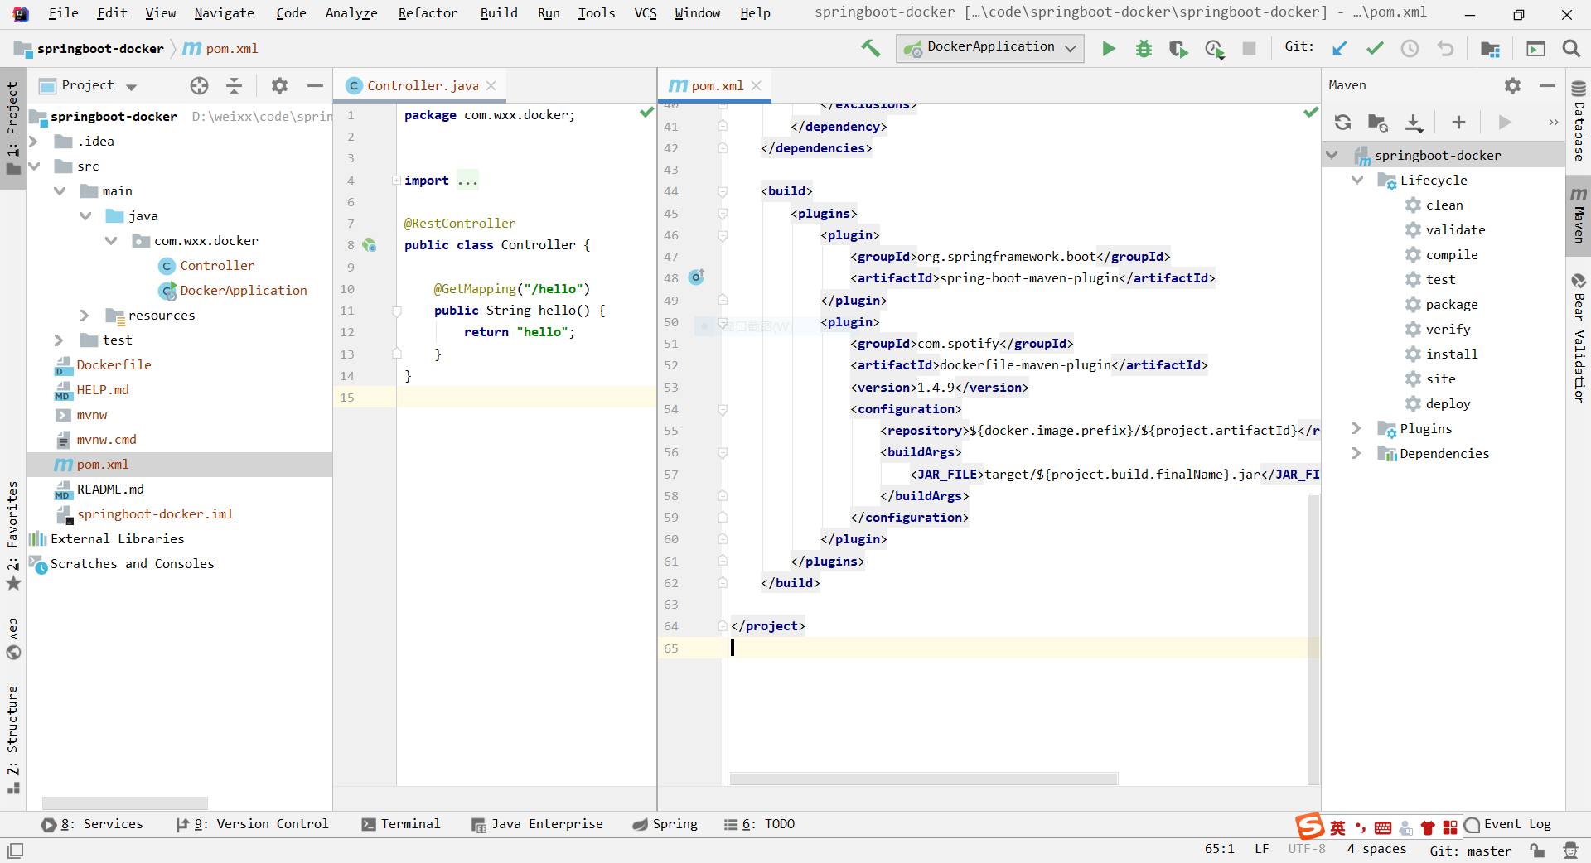The image size is (1591, 863).
Task: Toggle read-only lock icon in status bar
Action: pyautogui.click(x=1537, y=851)
